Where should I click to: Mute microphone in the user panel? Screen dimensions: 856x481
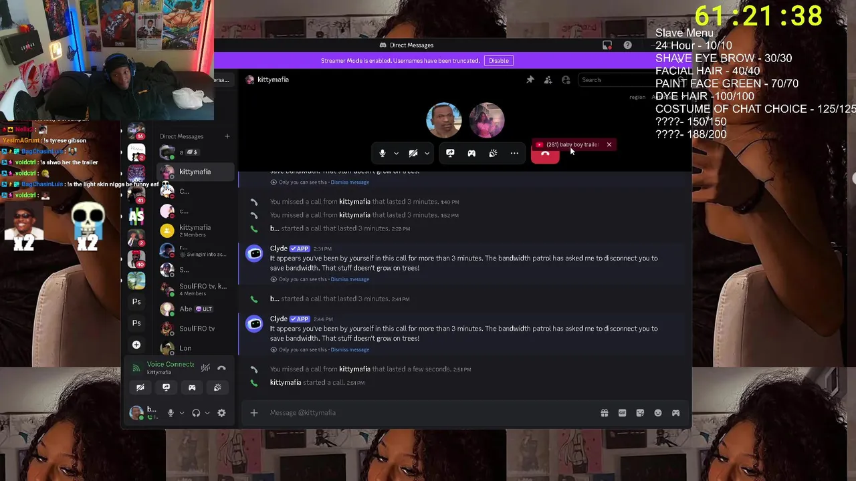[171, 413]
